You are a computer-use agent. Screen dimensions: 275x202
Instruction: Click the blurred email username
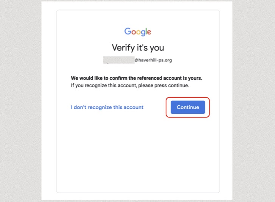pyautogui.click(x=118, y=60)
